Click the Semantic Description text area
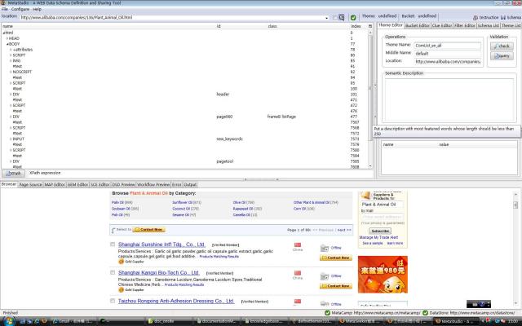 tap(449, 99)
